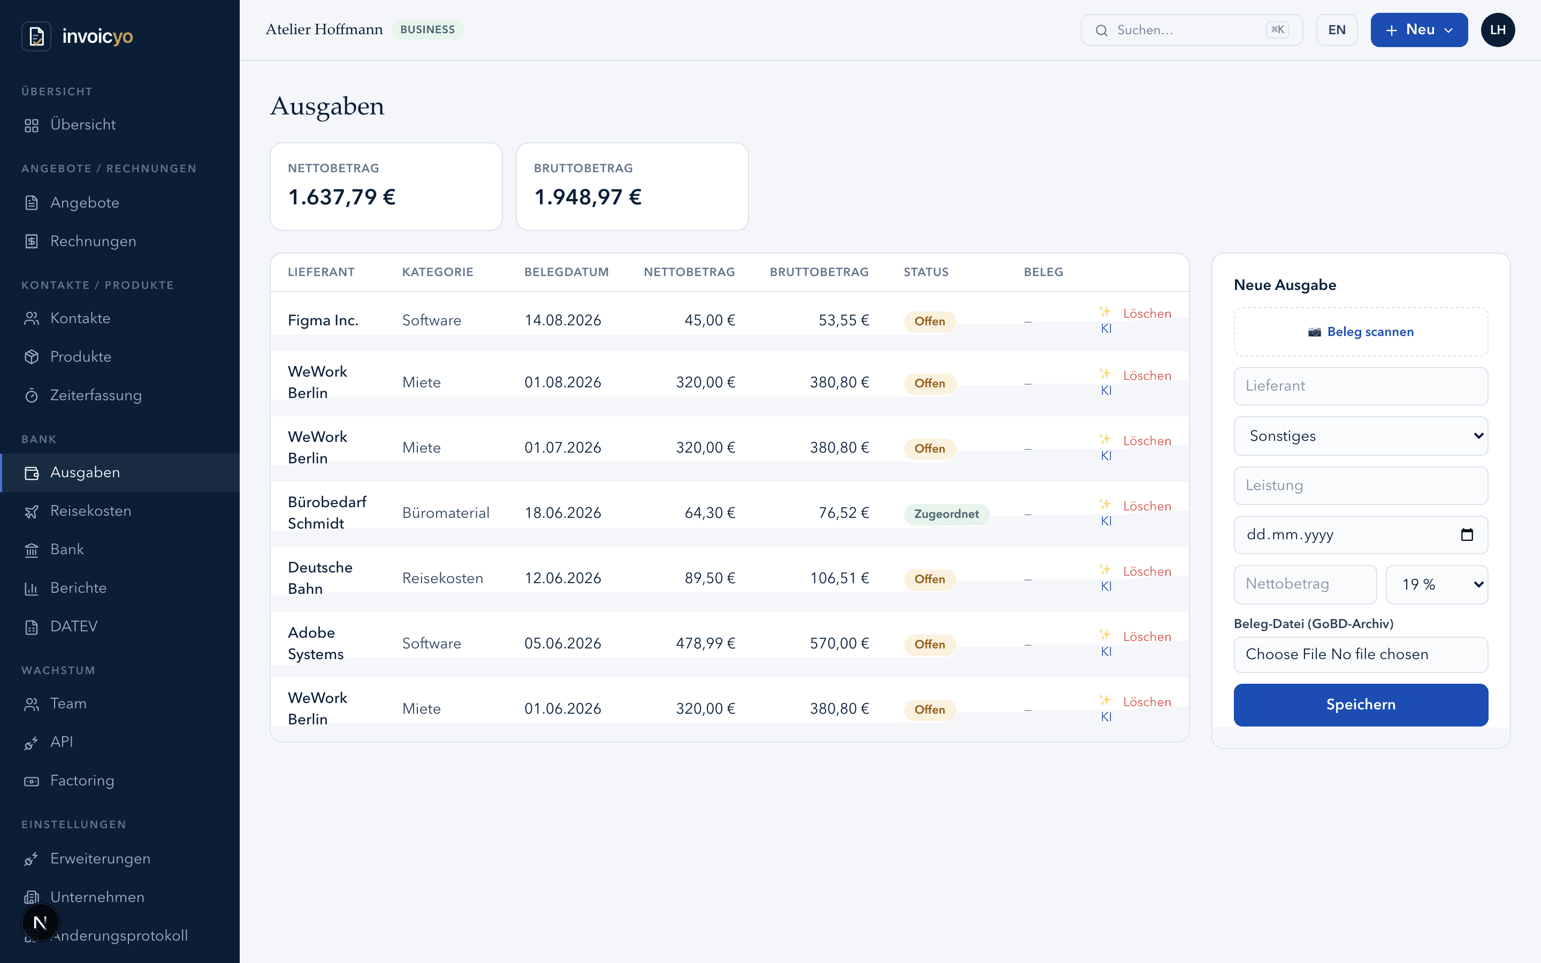The width and height of the screenshot is (1541, 963).
Task: Navigate to Reisekosten page
Action: click(120, 511)
